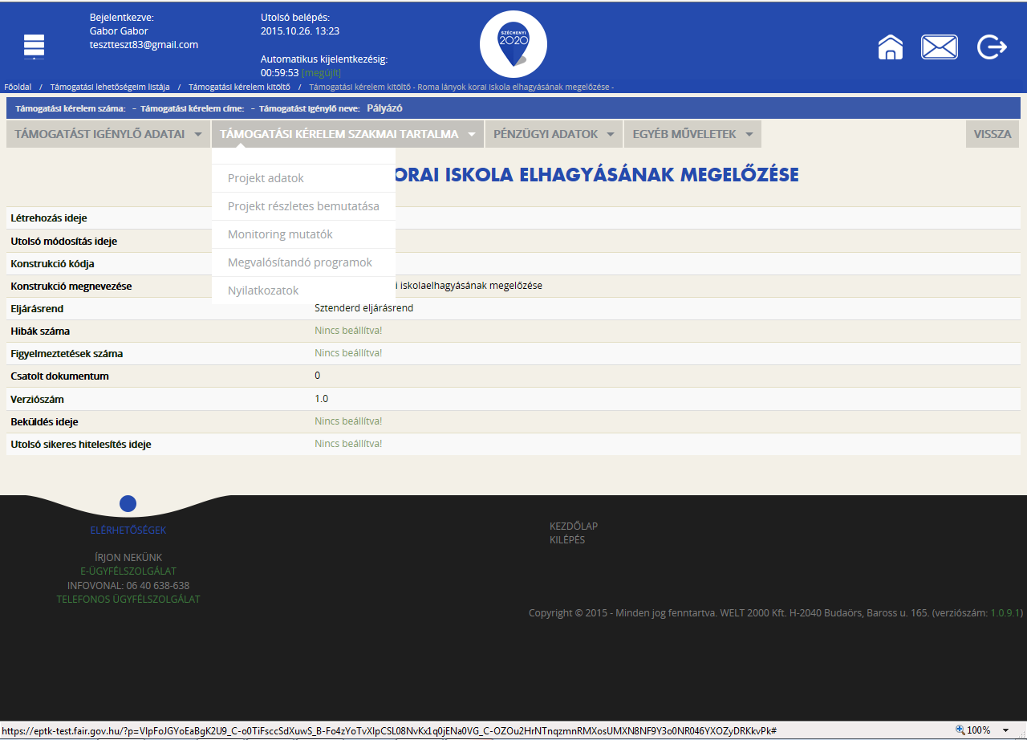
Task: Click the last login date 2015.10.26. 13:23
Action: 300,31
